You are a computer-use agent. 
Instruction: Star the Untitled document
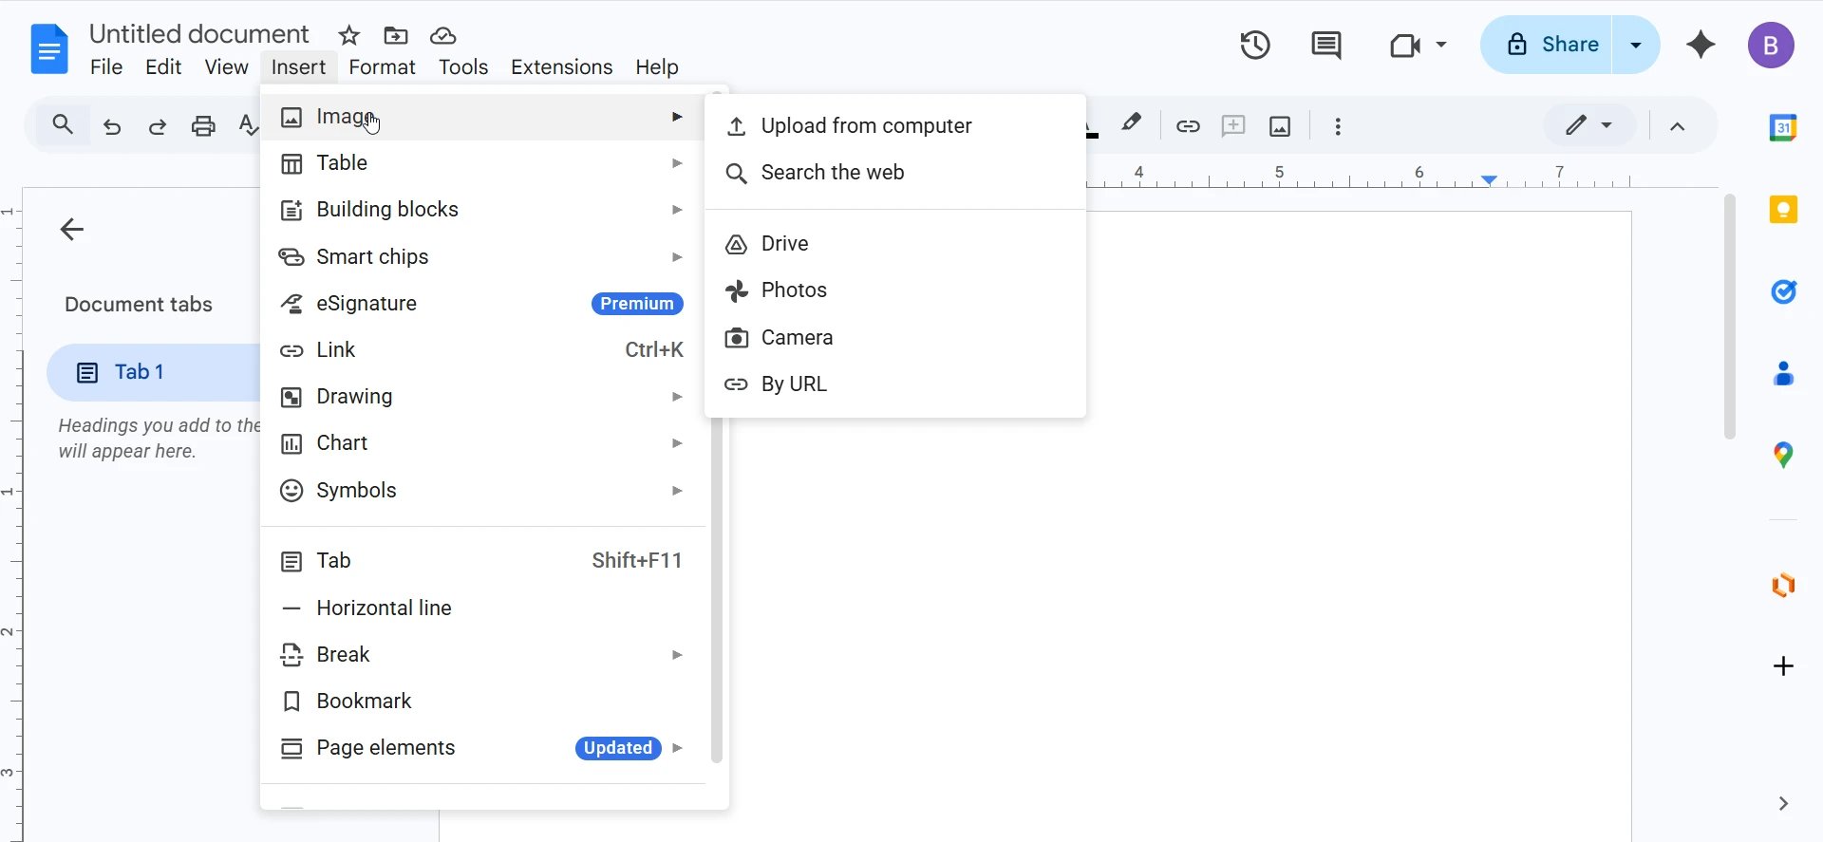click(349, 36)
